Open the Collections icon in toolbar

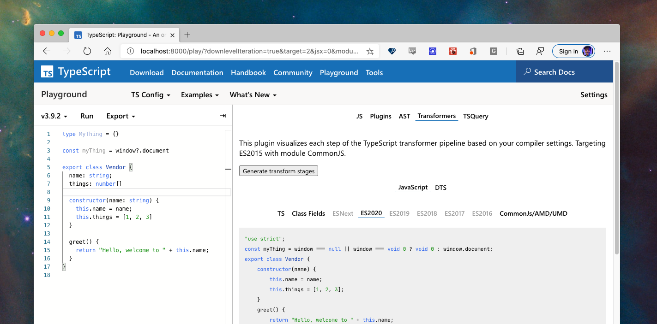click(520, 51)
